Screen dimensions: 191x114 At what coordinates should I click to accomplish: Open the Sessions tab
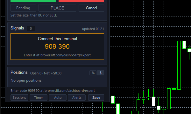click(x=19, y=98)
